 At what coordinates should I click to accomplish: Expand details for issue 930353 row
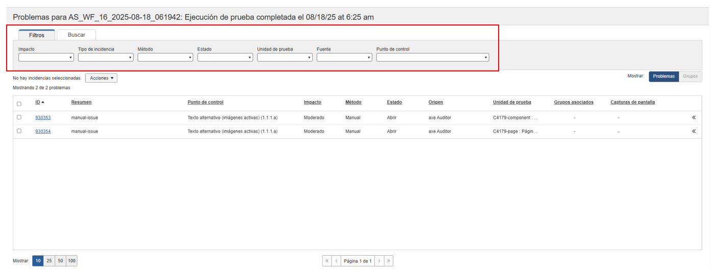pos(694,117)
